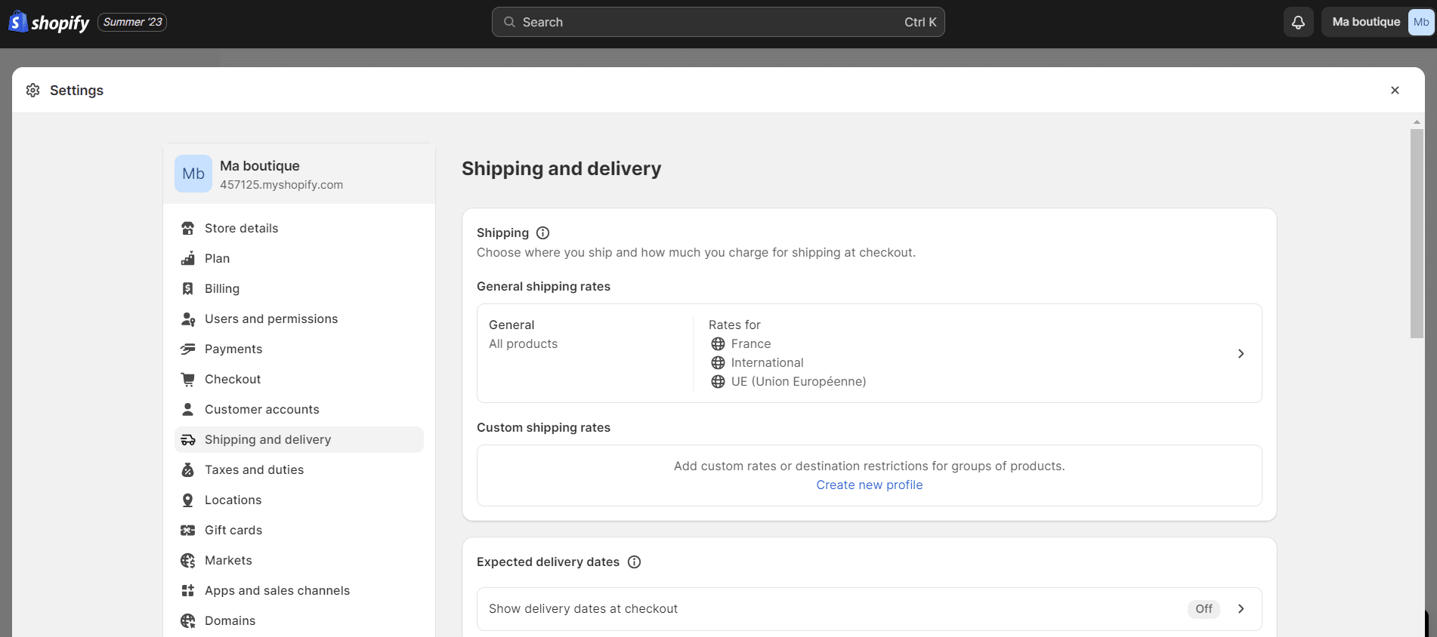Click General All products text
Image resolution: width=1437 pixels, height=637 pixels.
coord(523,334)
